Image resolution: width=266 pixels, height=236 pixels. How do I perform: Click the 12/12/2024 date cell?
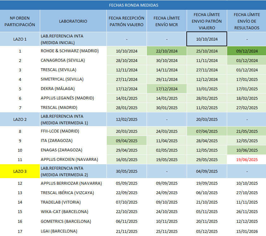tap(207, 79)
